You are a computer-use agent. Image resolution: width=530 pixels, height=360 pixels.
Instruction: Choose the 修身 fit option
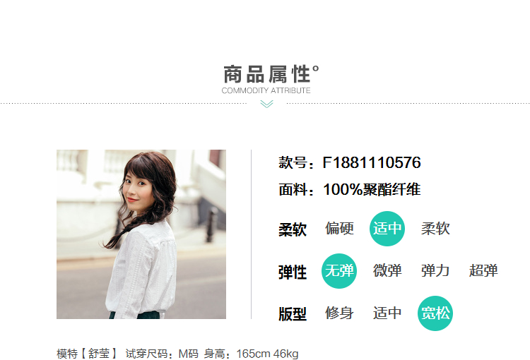point(339,313)
